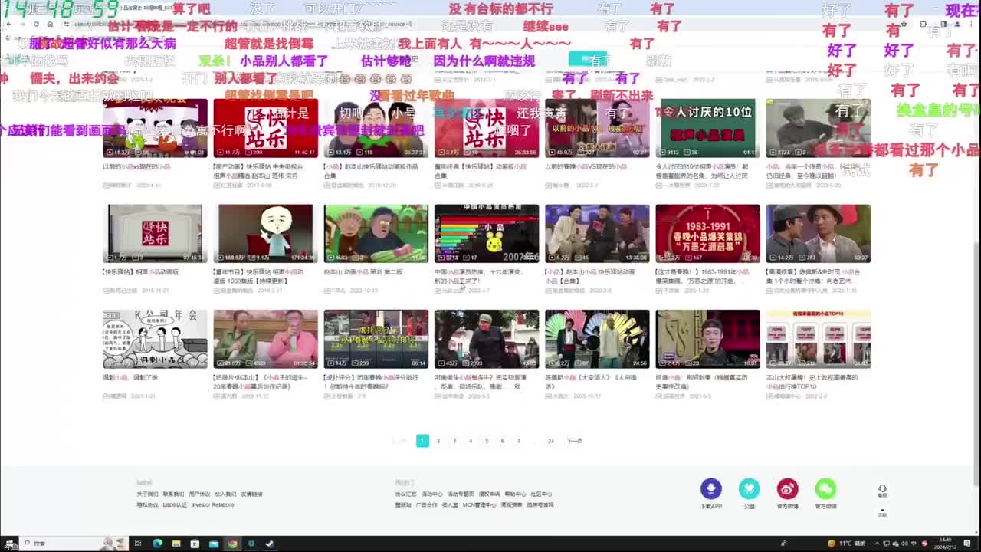Open the 陈佩斯&朱时茂 duo thumbnail
The height and width of the screenshot is (552, 981).
(818, 233)
